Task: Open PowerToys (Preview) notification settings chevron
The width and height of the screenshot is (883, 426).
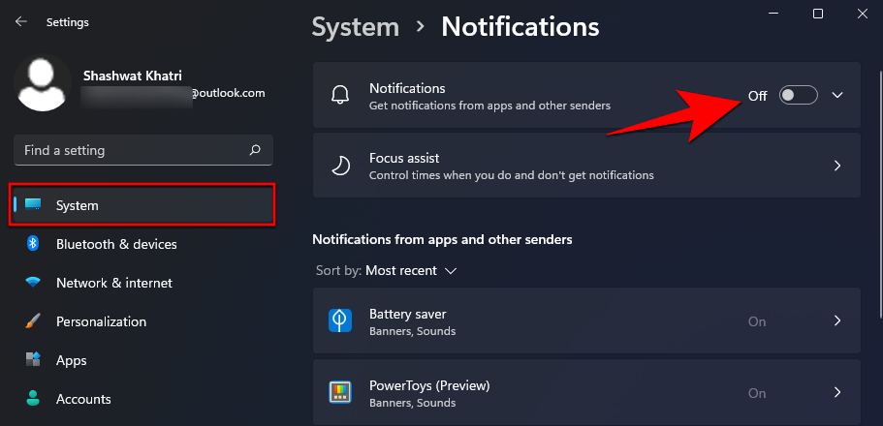Action: [x=838, y=393]
